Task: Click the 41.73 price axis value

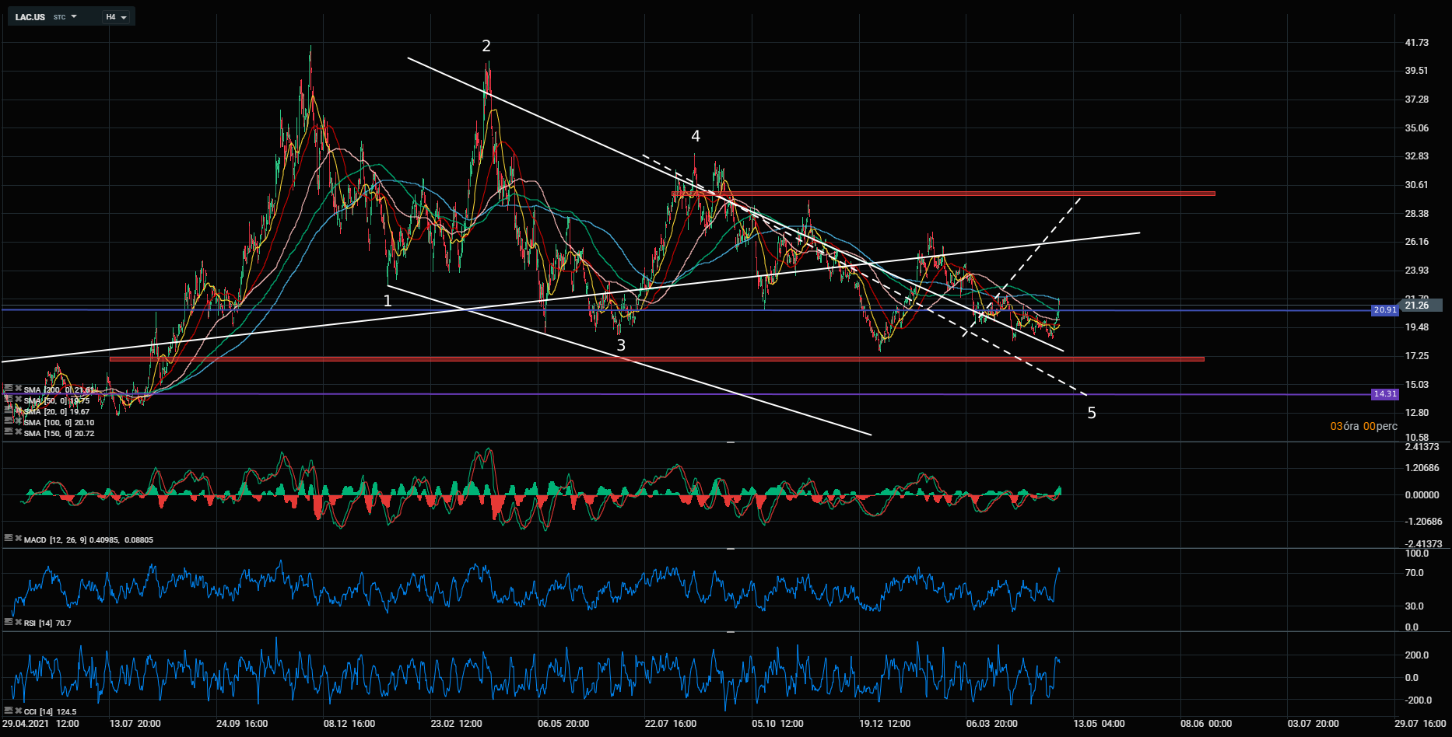Action: pyautogui.click(x=1416, y=43)
